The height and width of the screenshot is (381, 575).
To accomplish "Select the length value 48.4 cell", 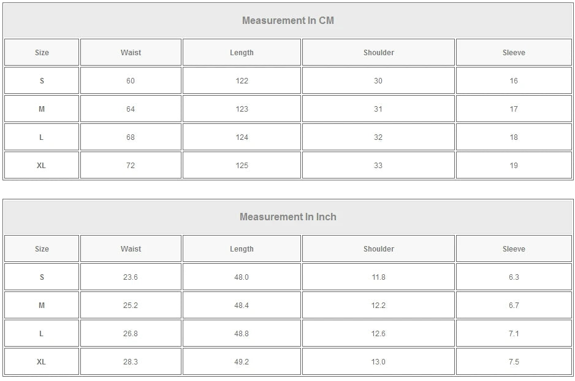I will tap(242, 306).
